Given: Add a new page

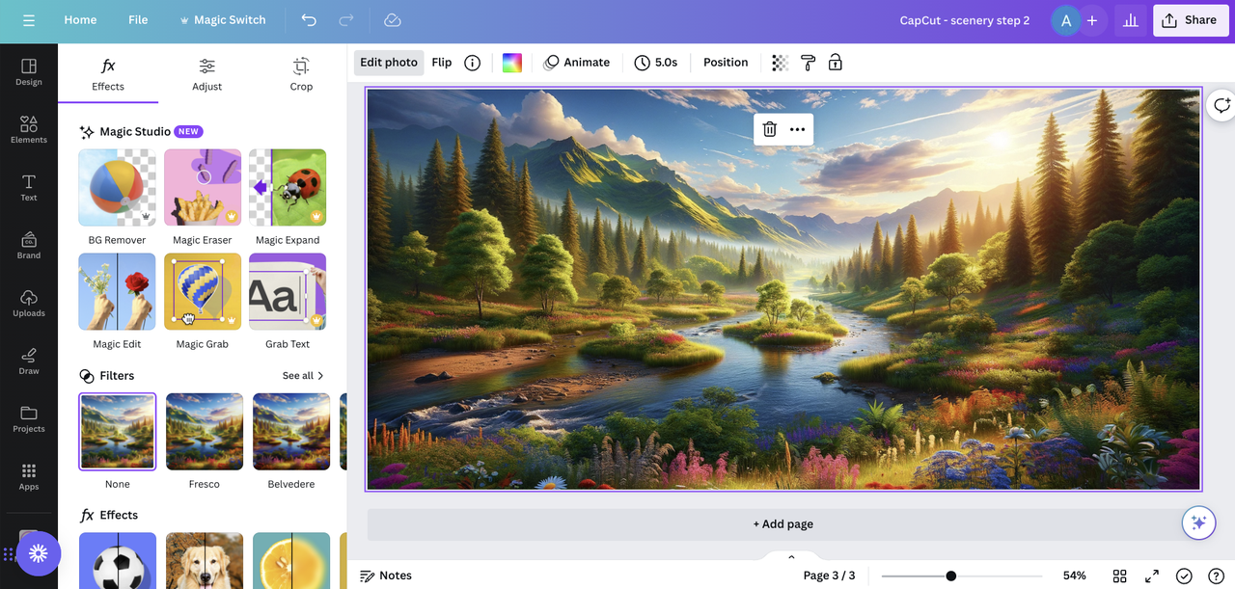Looking at the screenshot, I should coord(783,523).
